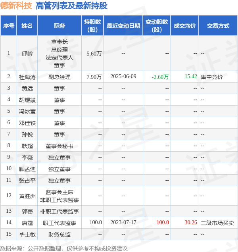The image size is (238, 252).
Task: Click the date 2023-07-17
Action: [123, 222]
